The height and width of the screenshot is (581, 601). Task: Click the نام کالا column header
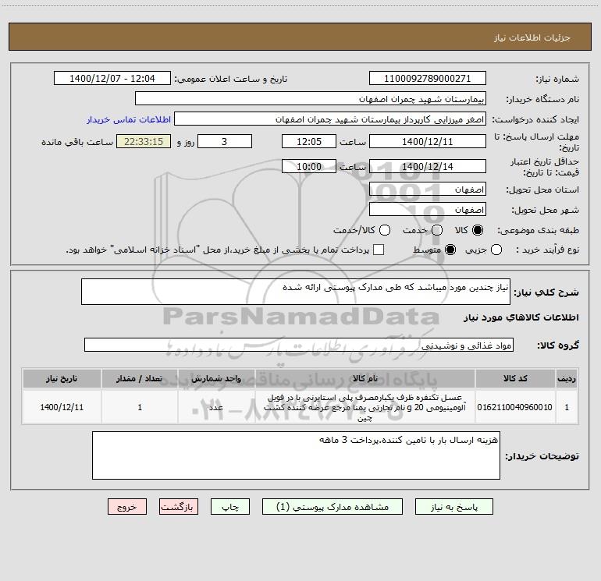(x=365, y=378)
